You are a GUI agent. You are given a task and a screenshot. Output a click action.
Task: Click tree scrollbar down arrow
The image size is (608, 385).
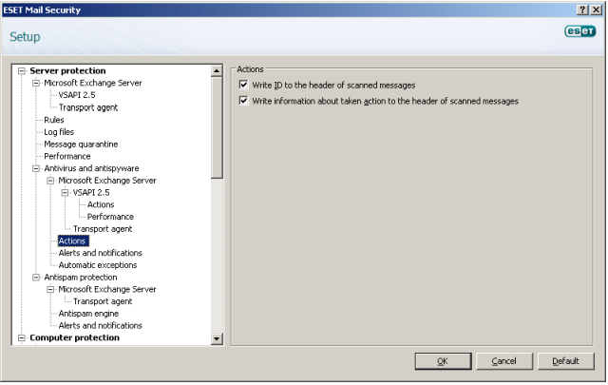[217, 338]
